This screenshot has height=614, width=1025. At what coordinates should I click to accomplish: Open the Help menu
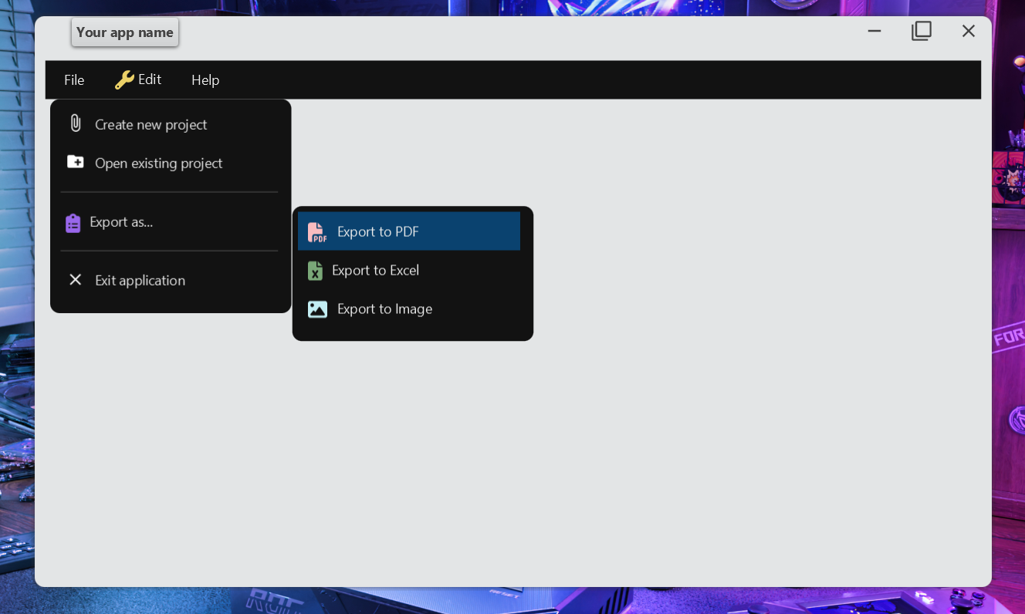(205, 79)
